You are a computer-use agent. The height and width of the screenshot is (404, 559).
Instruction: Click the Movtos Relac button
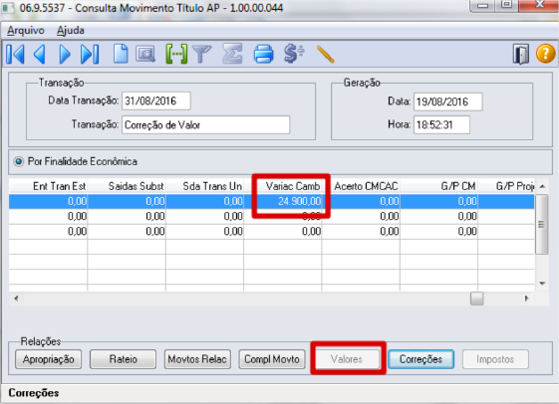click(197, 359)
